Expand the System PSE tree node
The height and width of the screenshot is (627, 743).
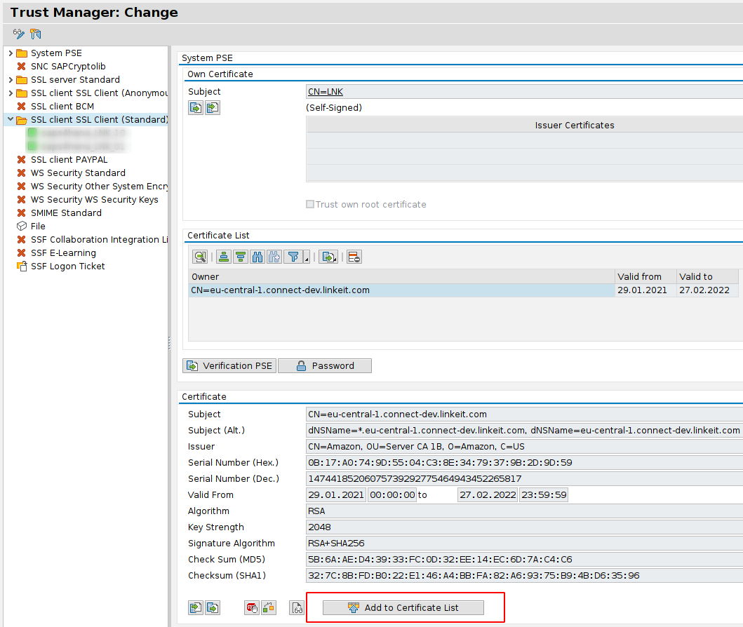(x=10, y=53)
